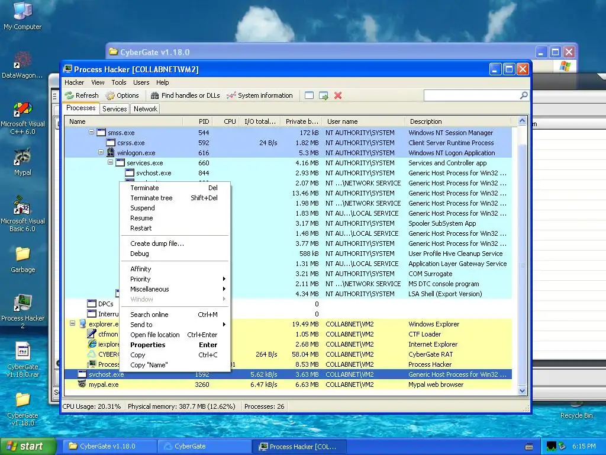Select the mypal.exe process row
The image size is (606, 455).
point(288,384)
